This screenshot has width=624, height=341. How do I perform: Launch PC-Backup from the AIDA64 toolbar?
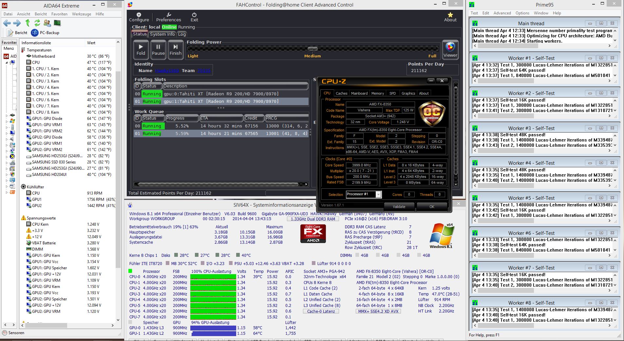45,33
